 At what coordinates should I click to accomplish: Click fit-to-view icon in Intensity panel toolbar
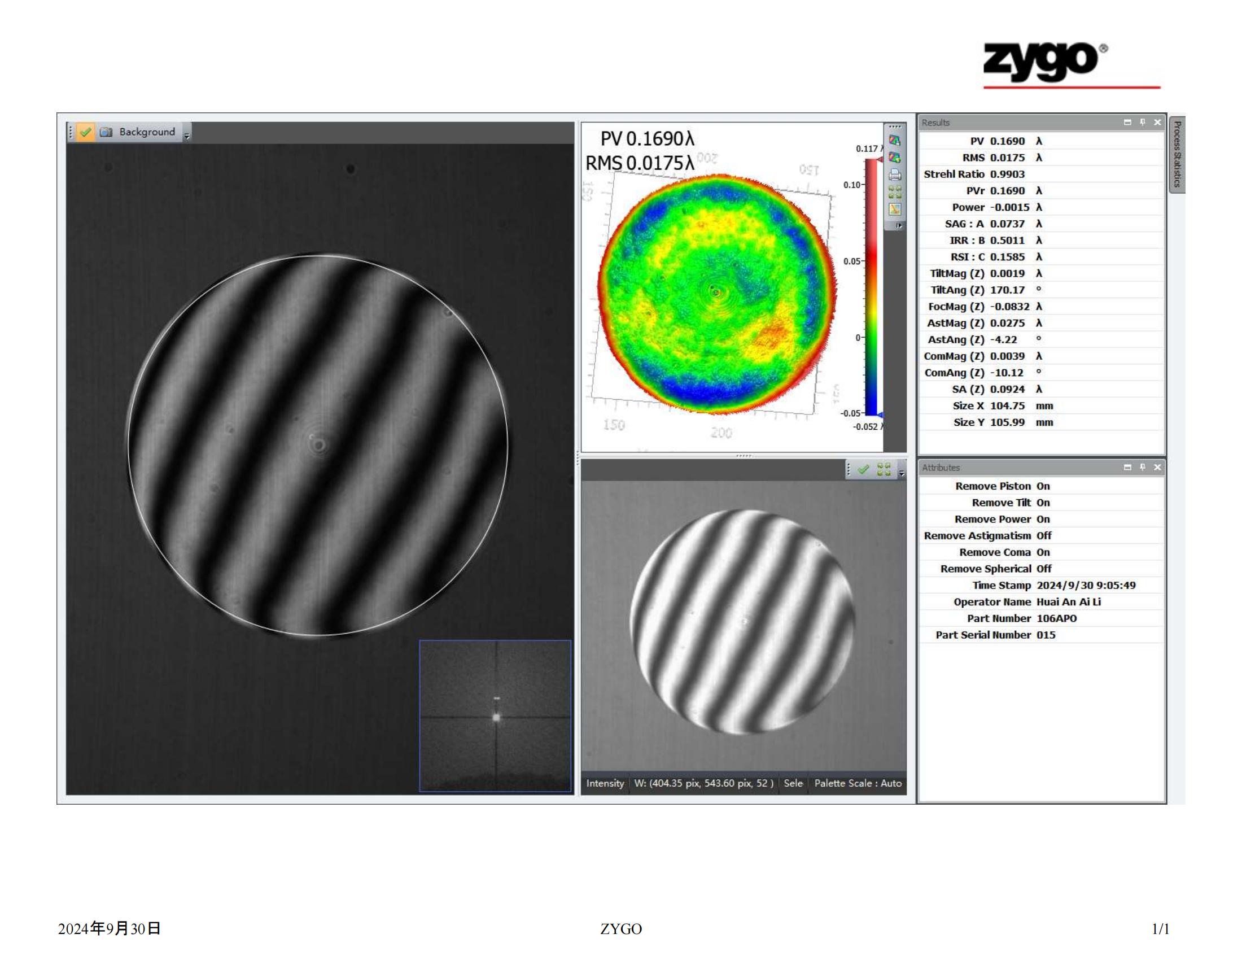pos(883,471)
